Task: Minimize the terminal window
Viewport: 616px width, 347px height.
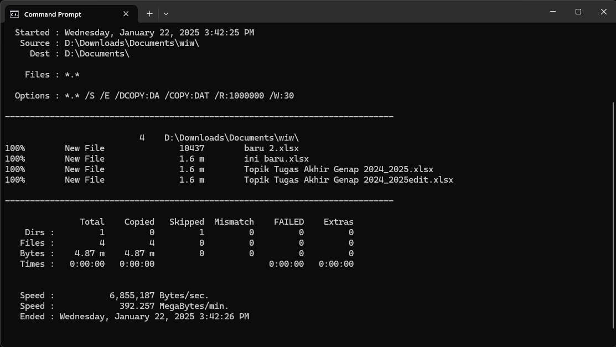Action: [553, 12]
